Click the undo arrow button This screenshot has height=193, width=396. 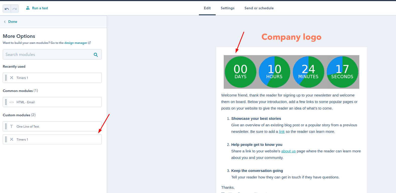coord(7,9)
